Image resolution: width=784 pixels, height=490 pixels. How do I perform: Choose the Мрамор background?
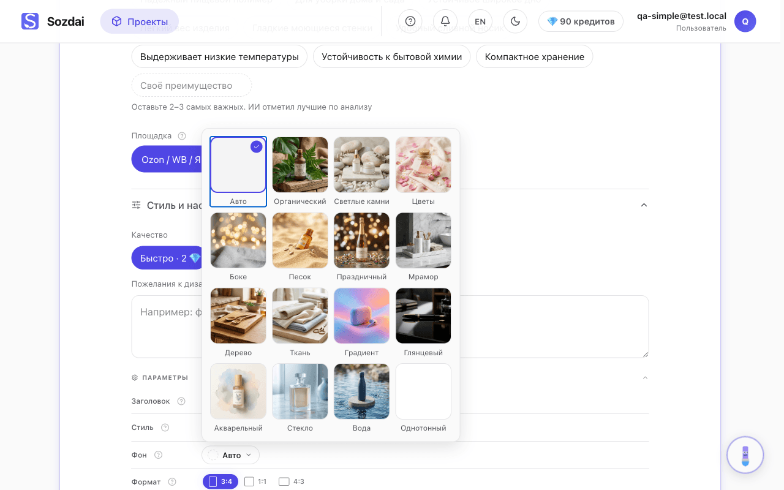point(423,240)
